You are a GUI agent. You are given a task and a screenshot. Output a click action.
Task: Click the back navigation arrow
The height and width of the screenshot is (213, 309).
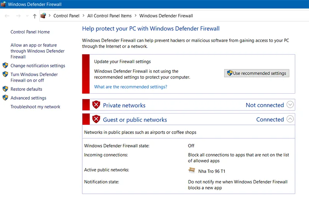tap(7, 16)
